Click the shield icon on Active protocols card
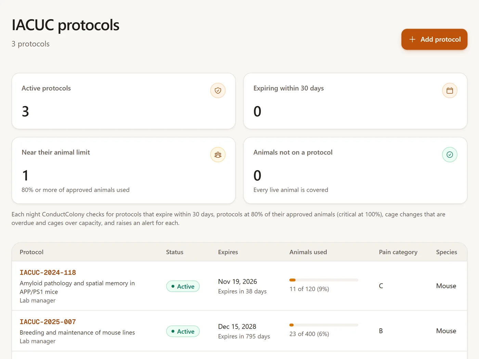The width and height of the screenshot is (479, 359). coord(218,91)
